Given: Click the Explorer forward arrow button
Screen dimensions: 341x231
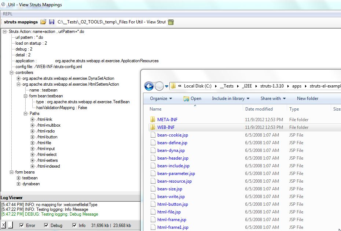Looking at the screenshot, I should [x=159, y=86].
